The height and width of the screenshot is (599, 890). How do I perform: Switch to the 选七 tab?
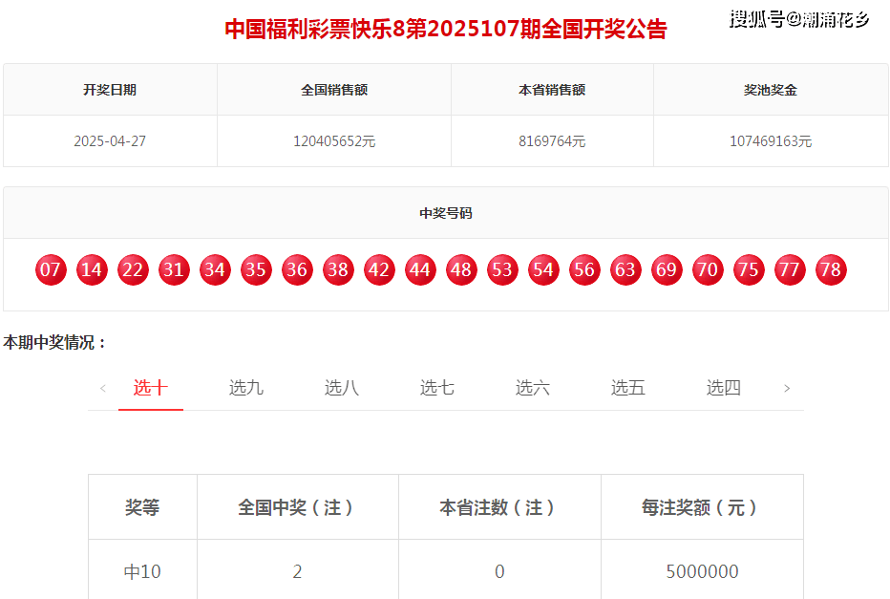pyautogui.click(x=436, y=388)
